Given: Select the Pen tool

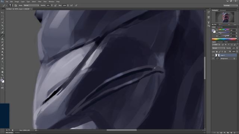Looking at the screenshot, I should 2,58.
